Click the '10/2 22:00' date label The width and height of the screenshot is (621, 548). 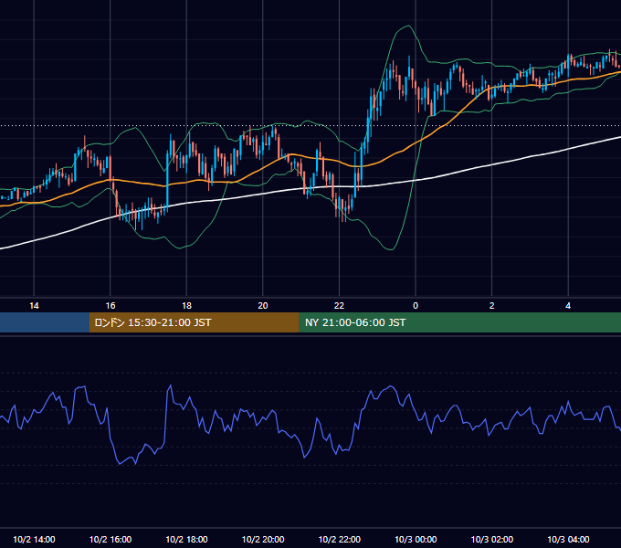(x=340, y=539)
